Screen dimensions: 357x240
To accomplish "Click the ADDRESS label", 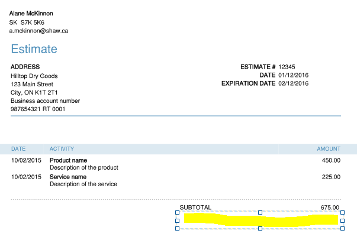I will [25, 67].
